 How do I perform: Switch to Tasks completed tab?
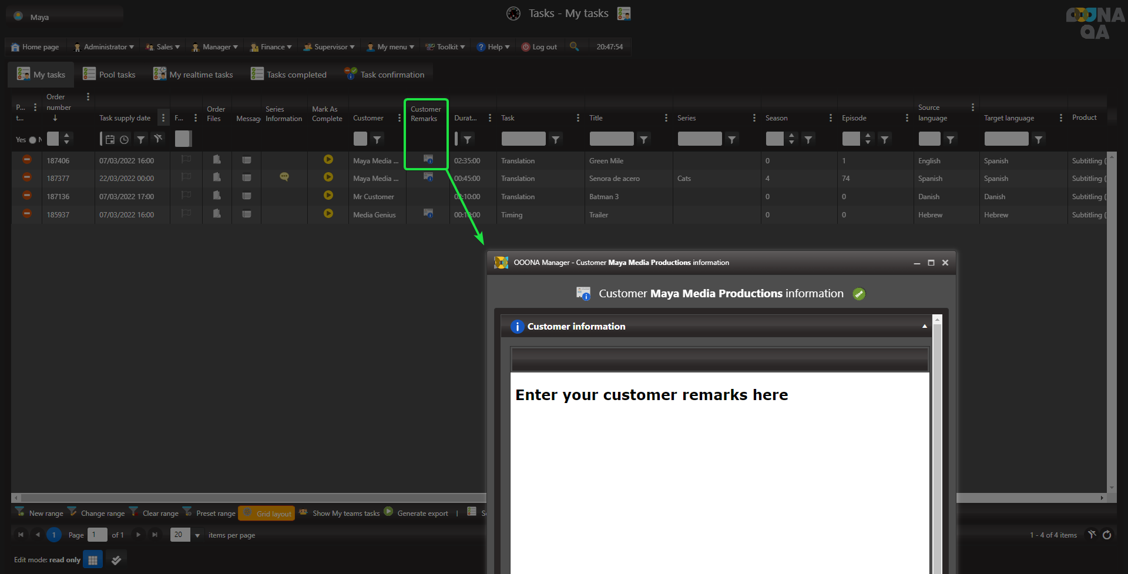coord(288,75)
